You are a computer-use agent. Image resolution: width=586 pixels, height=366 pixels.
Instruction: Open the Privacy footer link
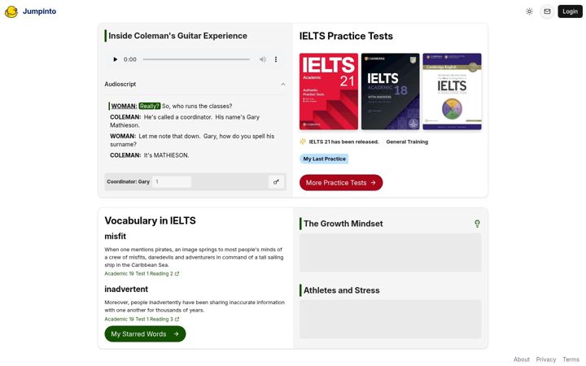click(545, 359)
